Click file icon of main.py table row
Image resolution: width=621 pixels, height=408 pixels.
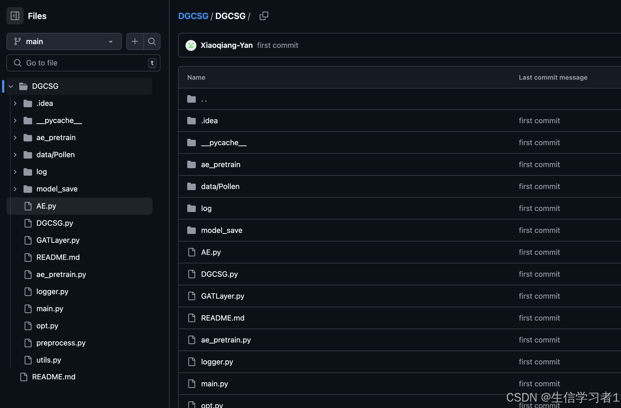(192, 384)
